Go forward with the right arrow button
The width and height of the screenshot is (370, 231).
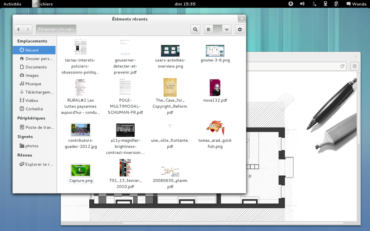pos(28,29)
